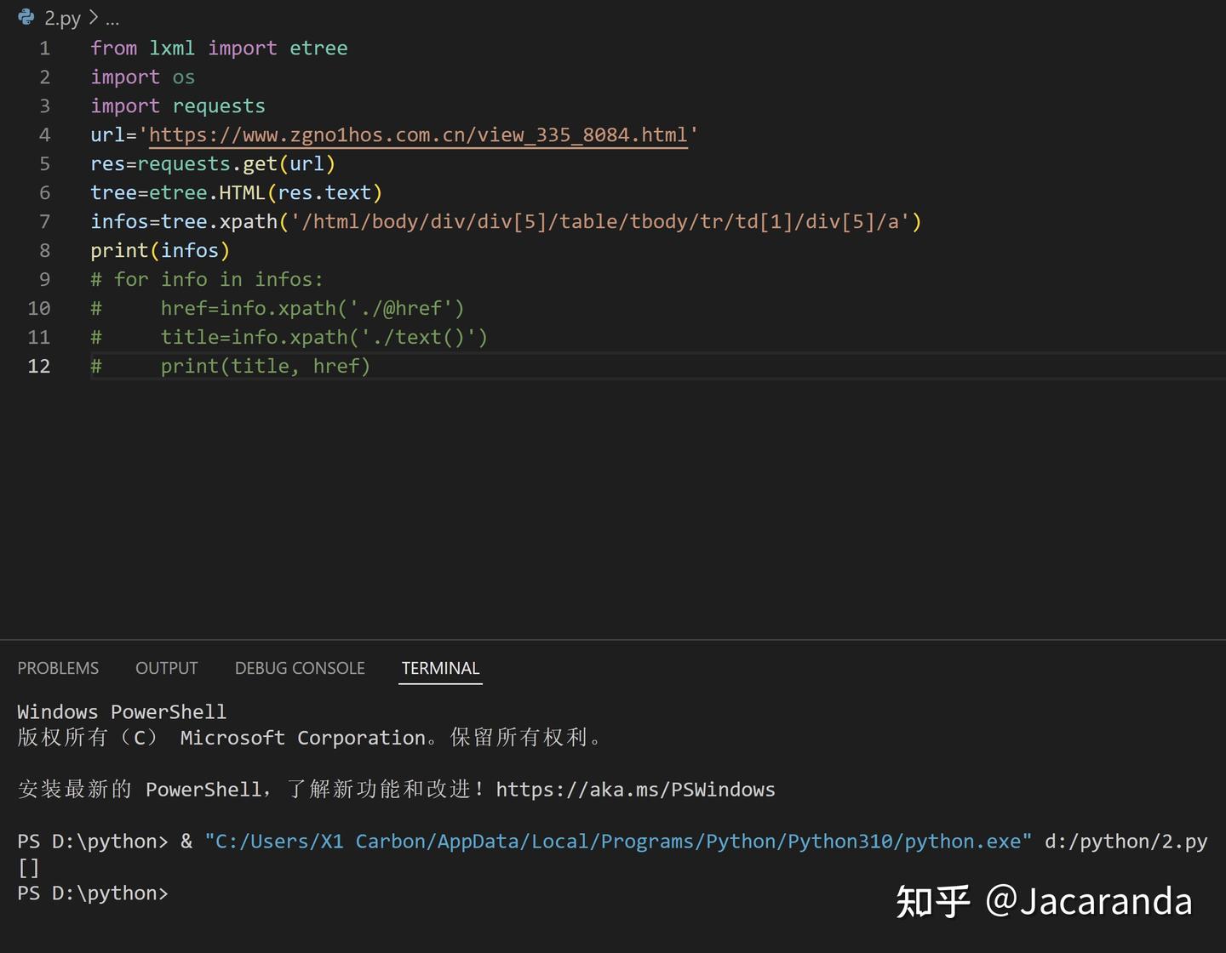Click the Python file icon in the breadcrumb

(26, 17)
